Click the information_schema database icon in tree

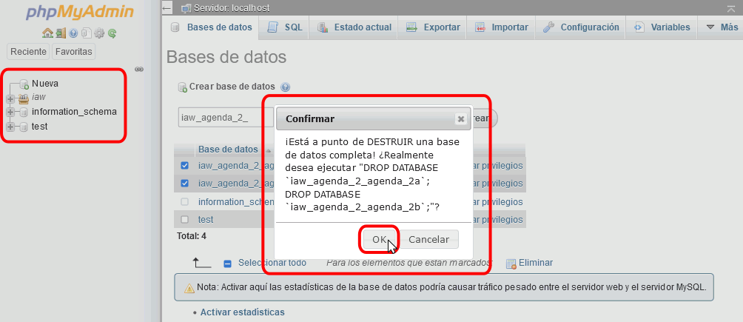coord(24,113)
